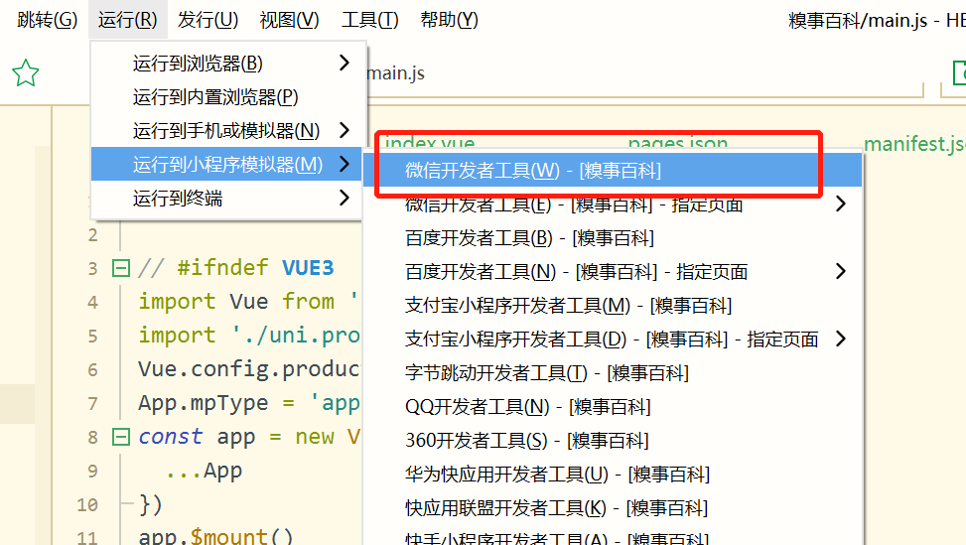Expand 运行到手机或模拟器(N) submenu
This screenshot has width=966, height=545.
(228, 131)
